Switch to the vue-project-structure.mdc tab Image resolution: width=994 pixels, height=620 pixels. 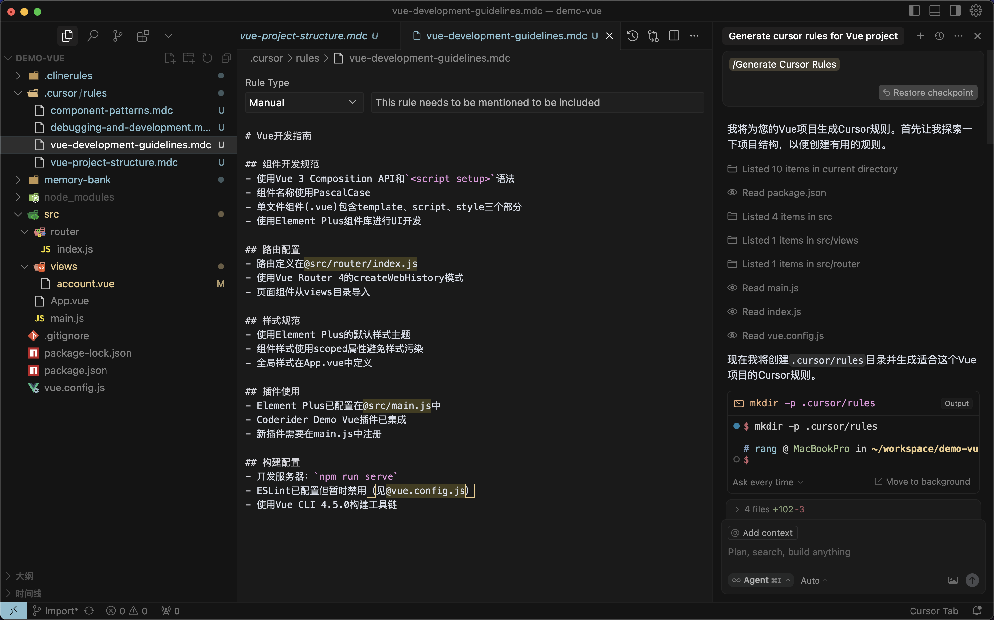click(x=310, y=36)
